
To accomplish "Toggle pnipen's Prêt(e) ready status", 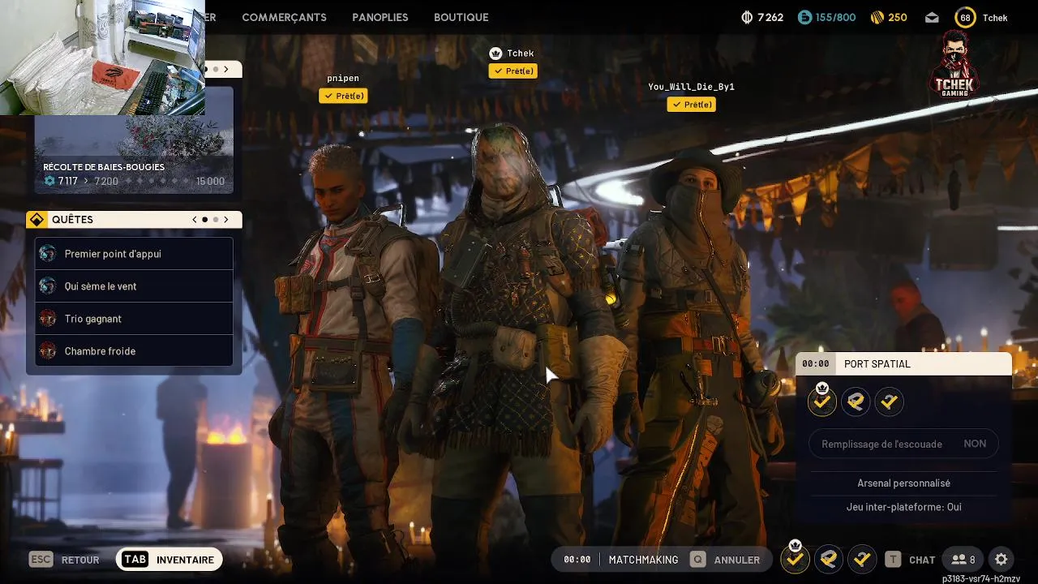I will point(343,96).
